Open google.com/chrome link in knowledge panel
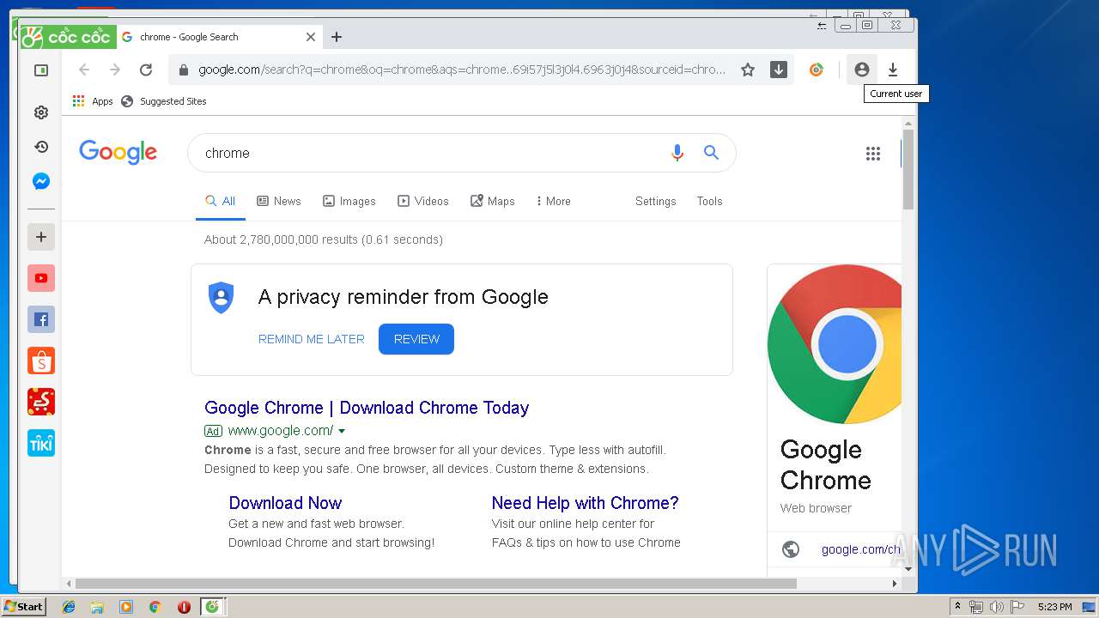Image resolution: width=1099 pixels, height=618 pixels. pos(861,549)
